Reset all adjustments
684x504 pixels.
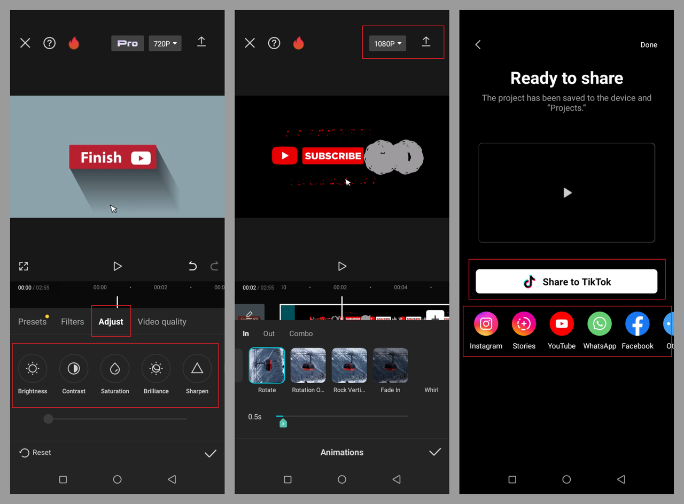pyautogui.click(x=35, y=452)
